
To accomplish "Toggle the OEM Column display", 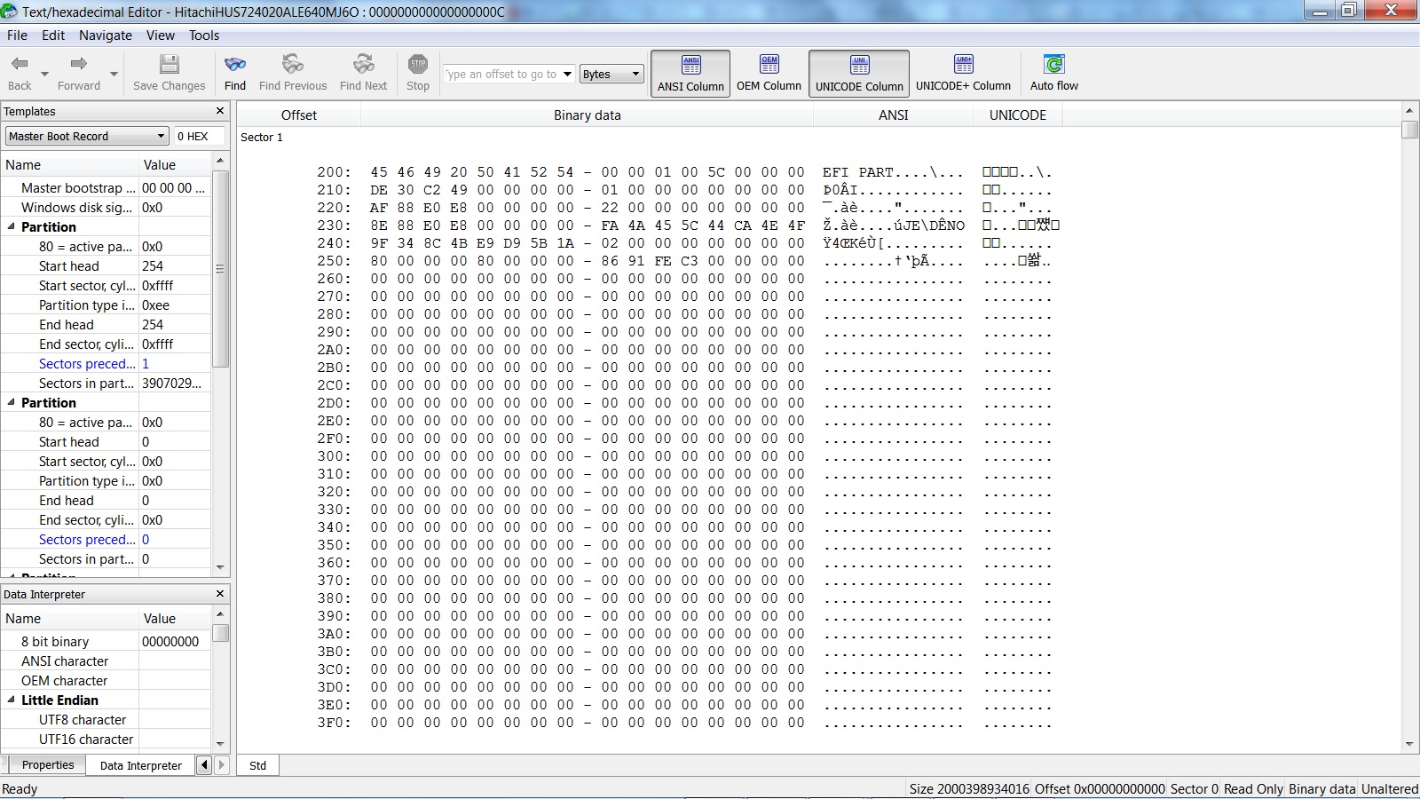I will coord(769,73).
